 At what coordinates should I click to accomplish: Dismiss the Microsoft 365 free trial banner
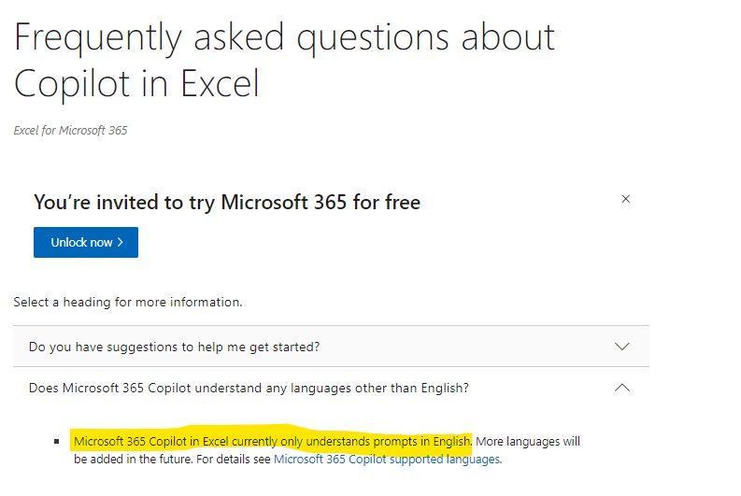(x=625, y=199)
